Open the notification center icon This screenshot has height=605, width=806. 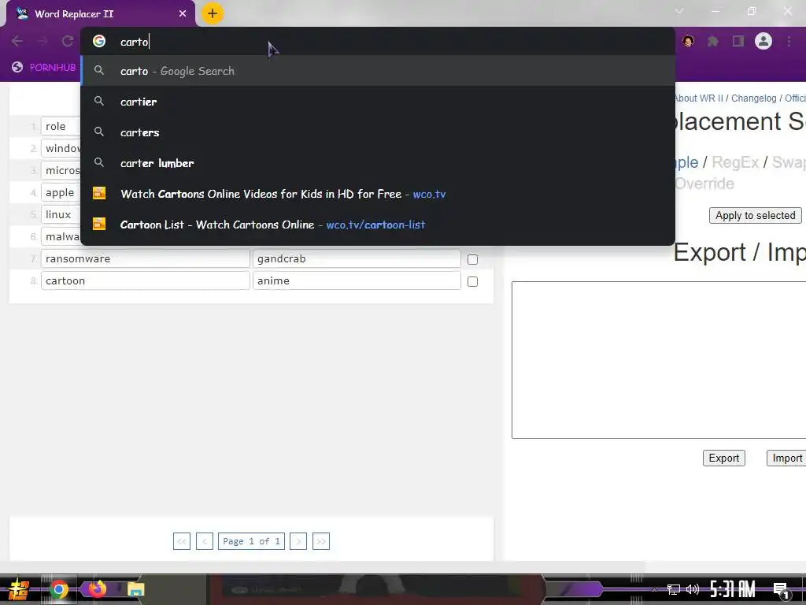(x=782, y=591)
